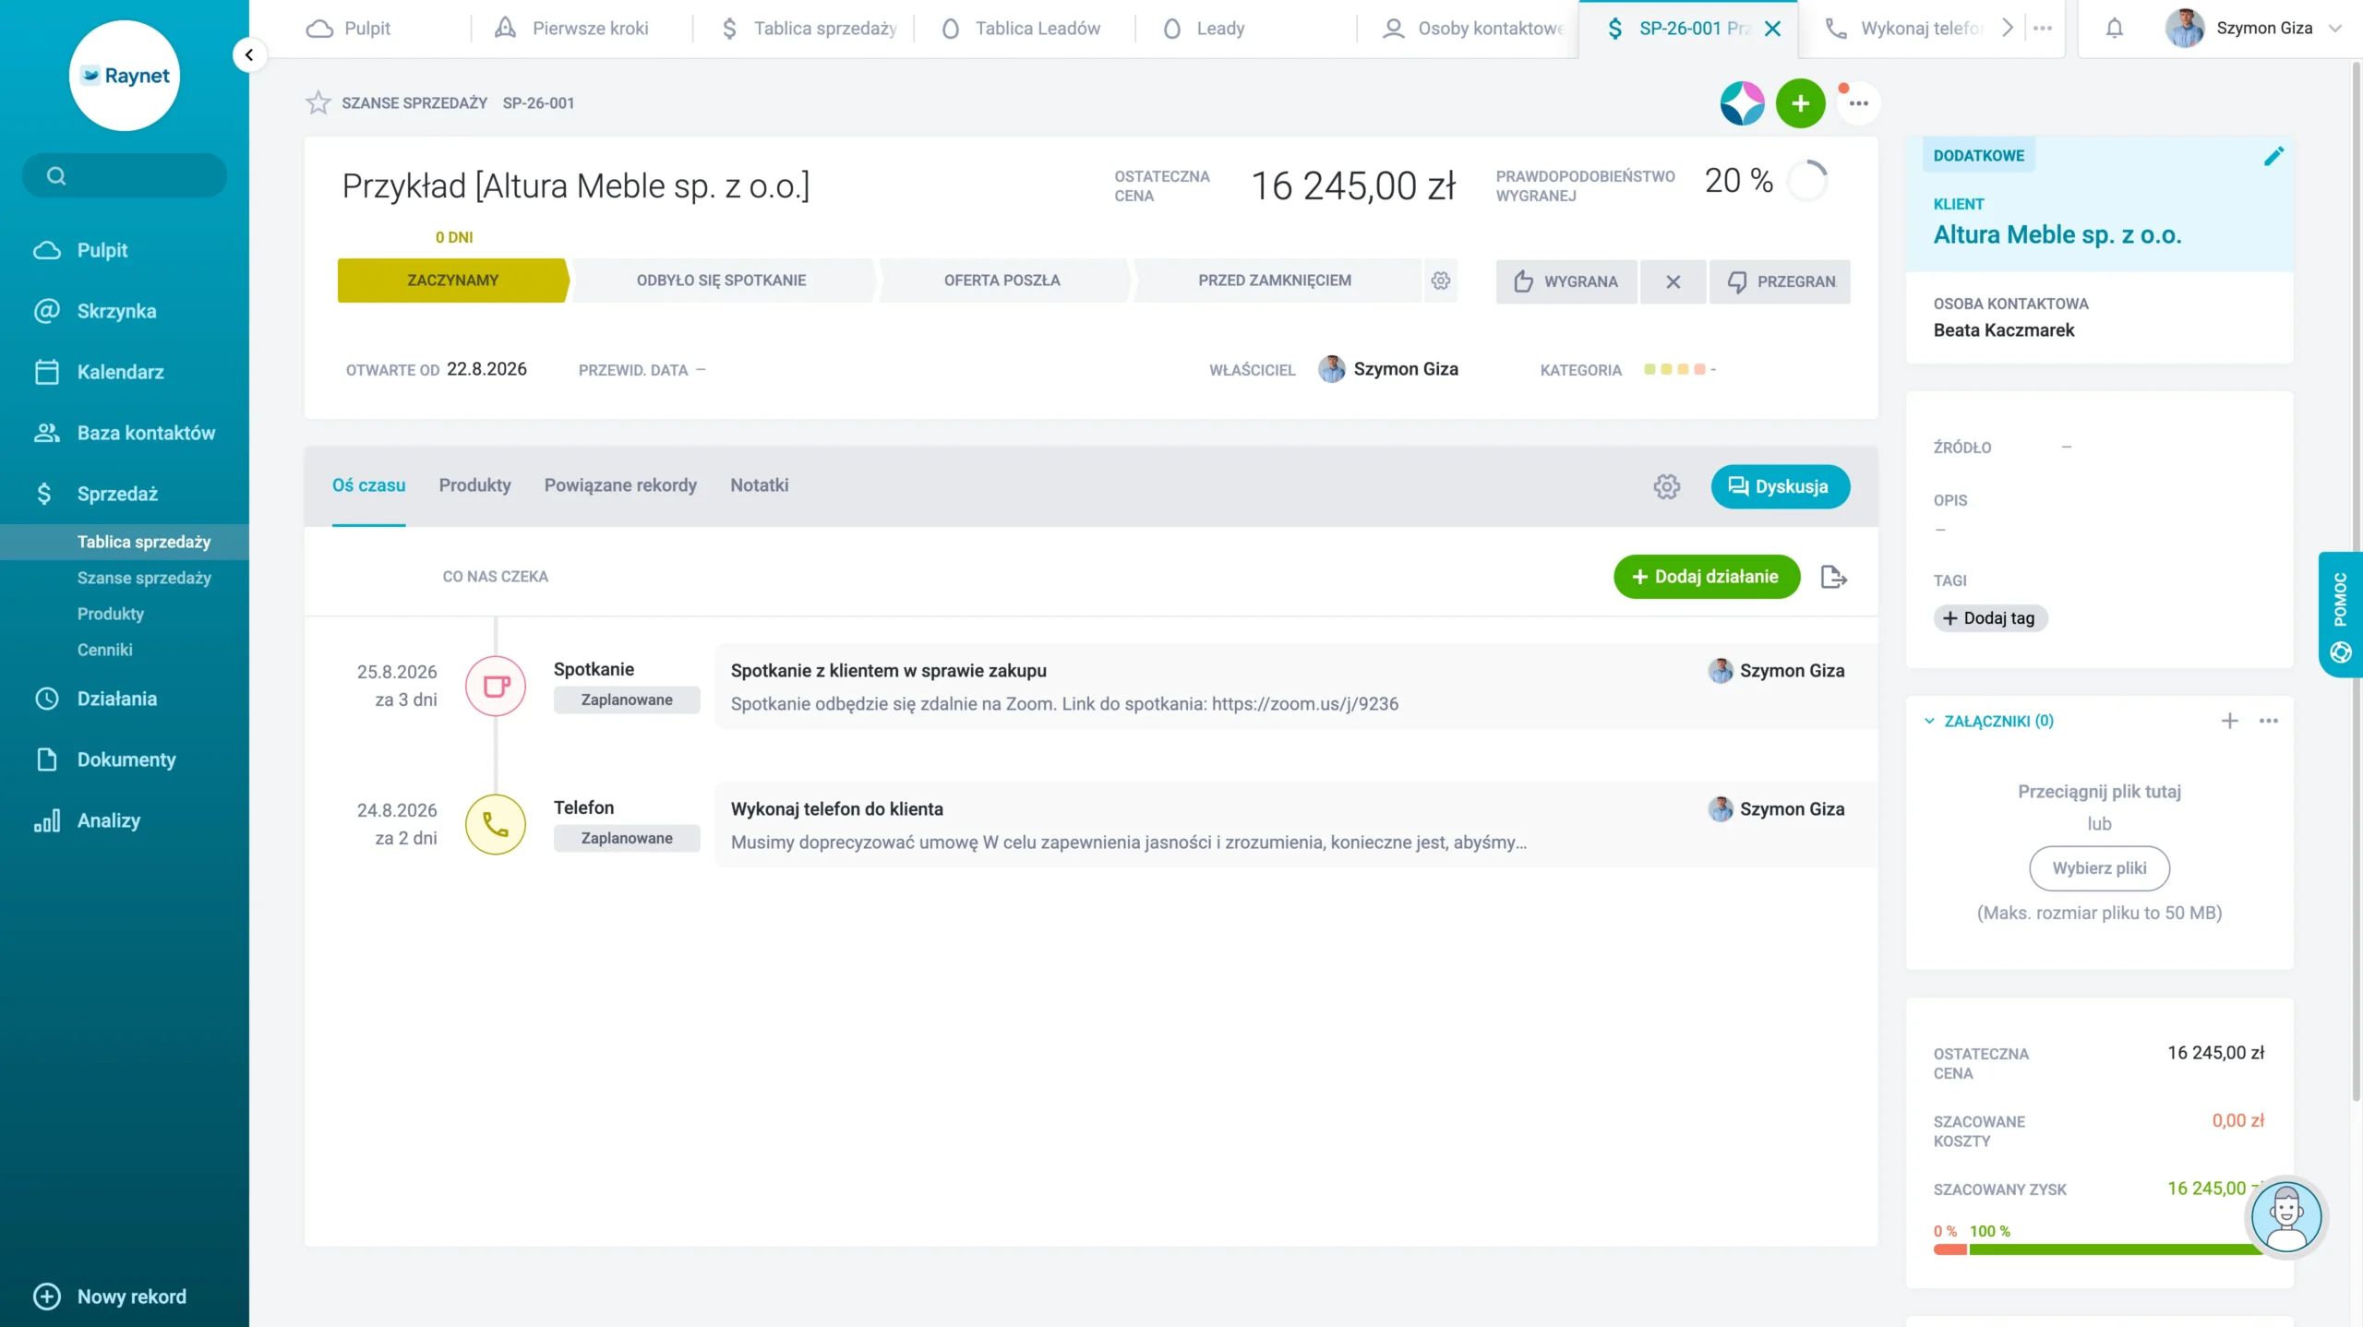
Task: Open the notifications bell
Action: pos(2114,29)
